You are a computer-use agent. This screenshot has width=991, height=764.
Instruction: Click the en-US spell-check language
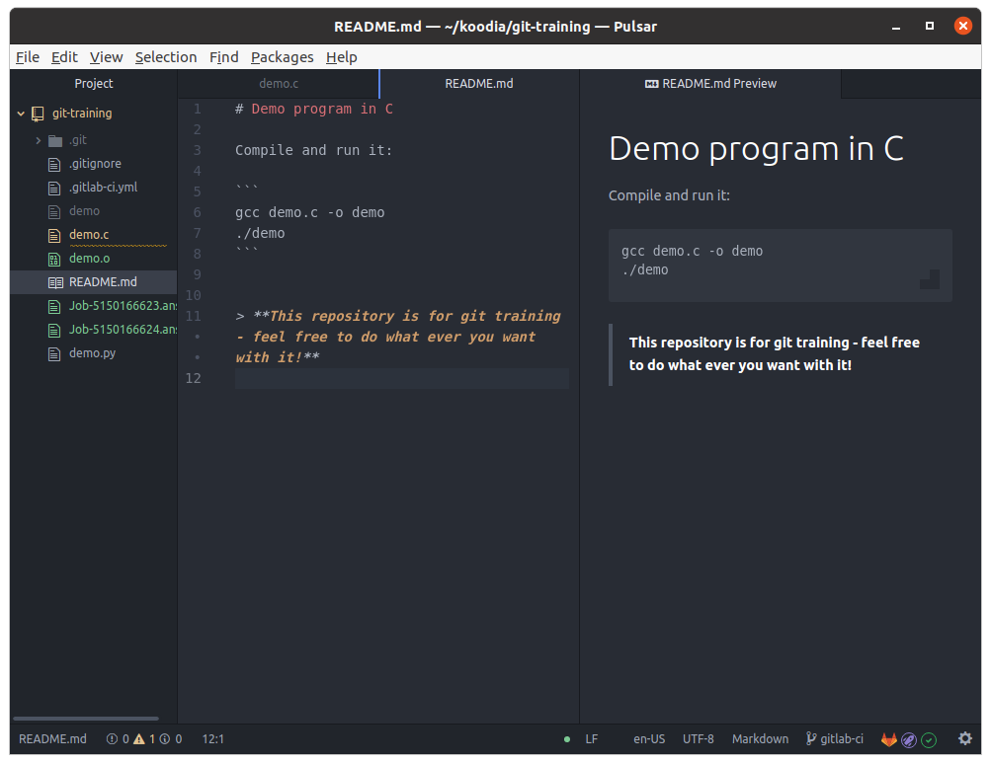click(x=649, y=738)
